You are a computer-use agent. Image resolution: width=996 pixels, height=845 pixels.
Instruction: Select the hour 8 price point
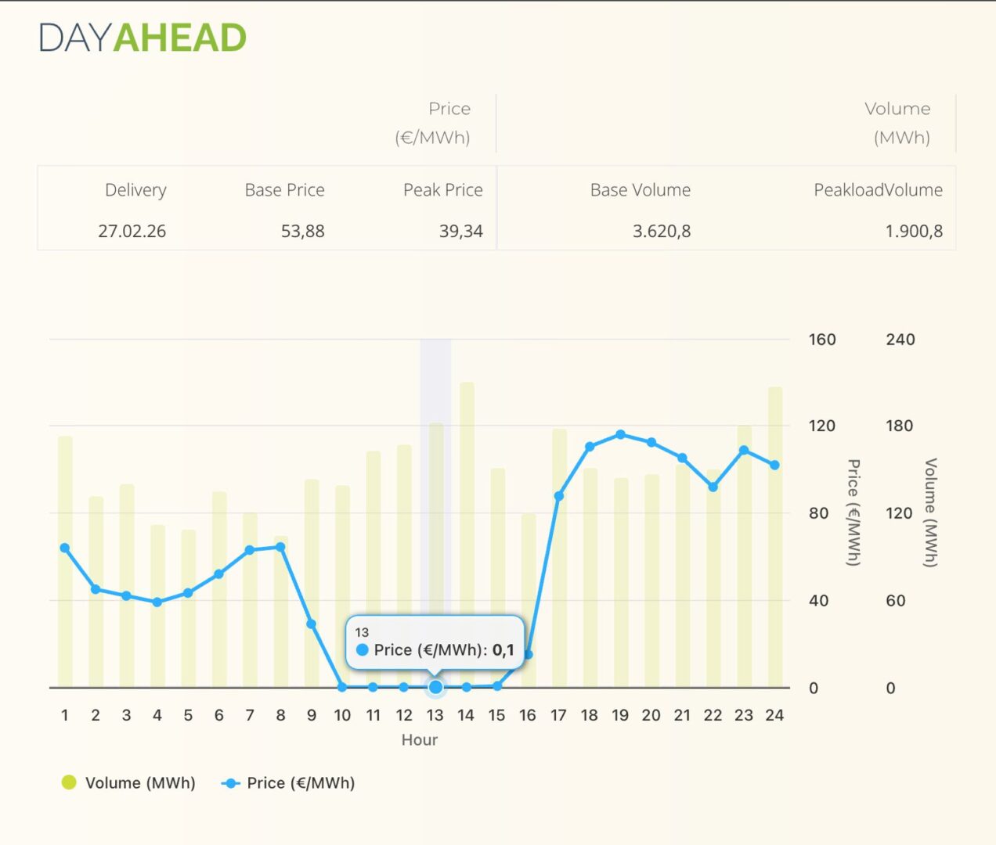point(280,547)
